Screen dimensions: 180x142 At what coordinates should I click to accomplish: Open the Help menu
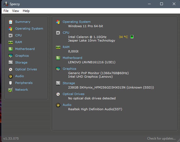click(x=26, y=11)
